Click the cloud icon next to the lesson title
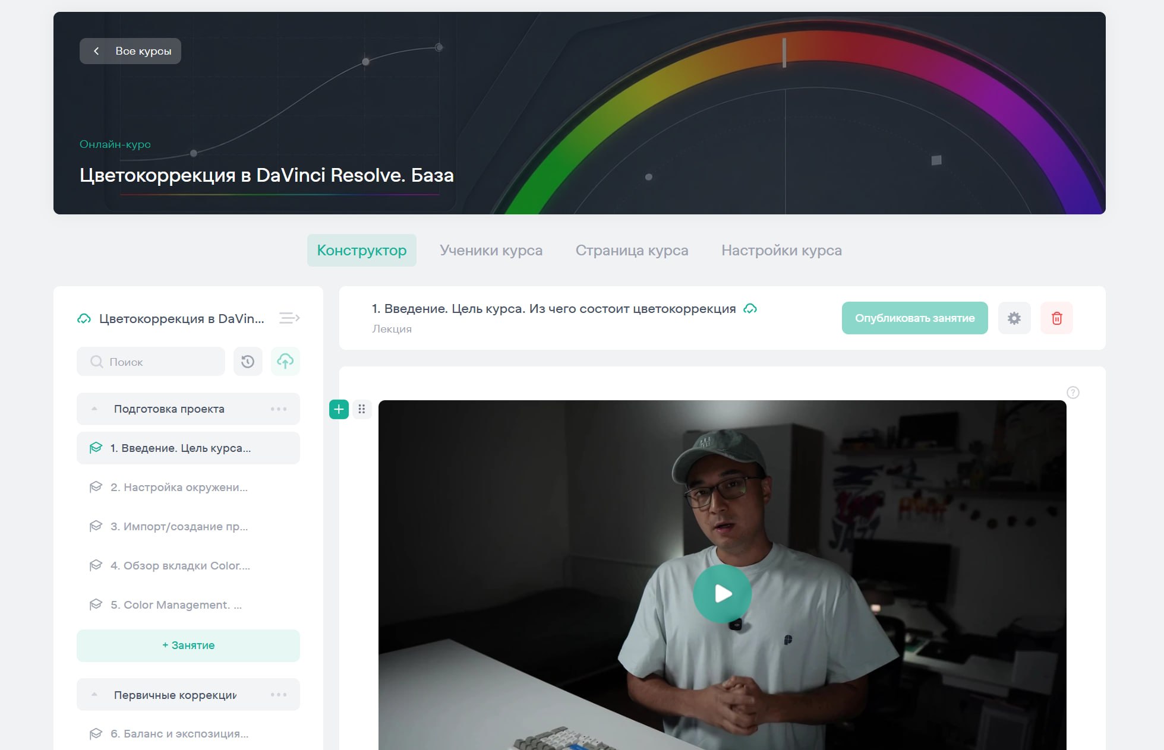Screen dimensions: 1164x750 750,309
